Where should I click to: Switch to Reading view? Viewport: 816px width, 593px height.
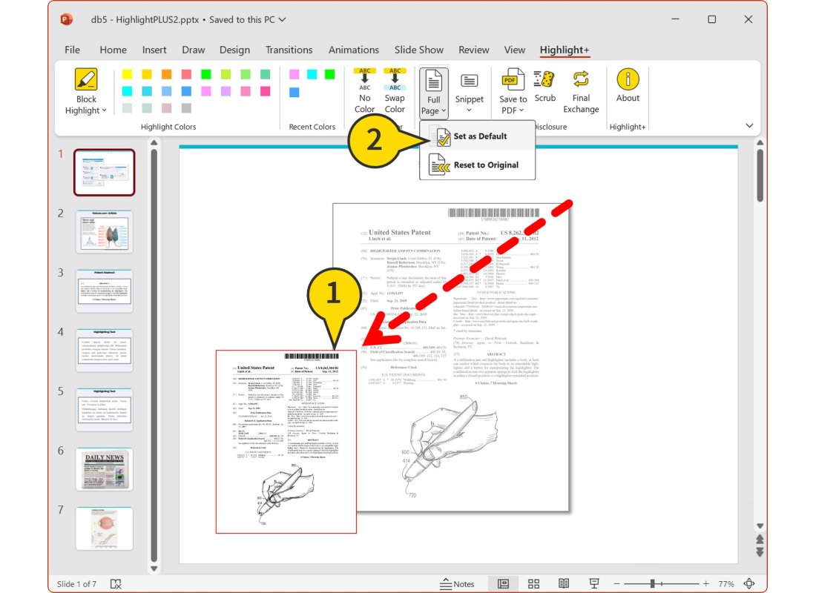point(564,583)
